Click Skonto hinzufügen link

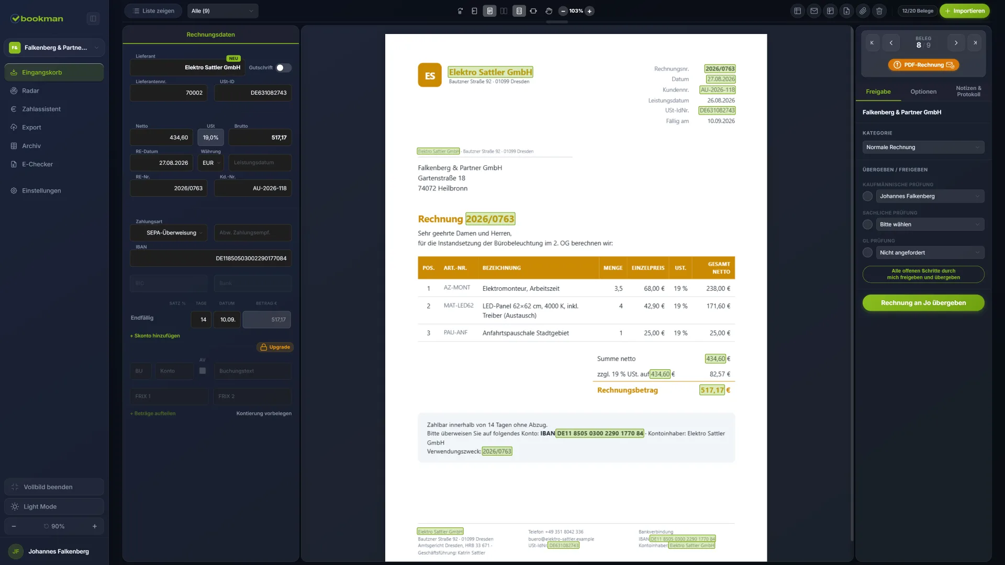155,336
